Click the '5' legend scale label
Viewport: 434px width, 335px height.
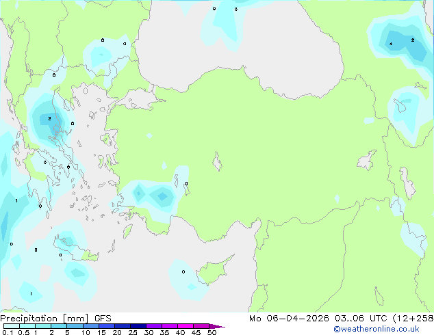(67, 332)
